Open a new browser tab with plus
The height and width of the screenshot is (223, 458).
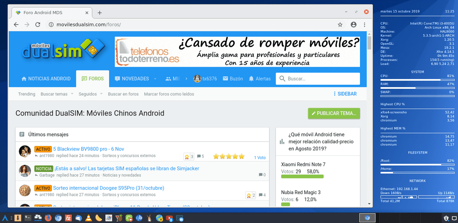click(x=100, y=13)
